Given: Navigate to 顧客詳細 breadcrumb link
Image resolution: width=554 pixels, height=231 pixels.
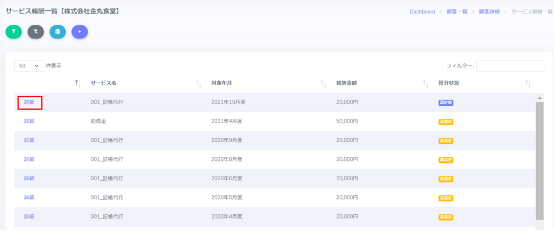Looking at the screenshot, I should (489, 11).
